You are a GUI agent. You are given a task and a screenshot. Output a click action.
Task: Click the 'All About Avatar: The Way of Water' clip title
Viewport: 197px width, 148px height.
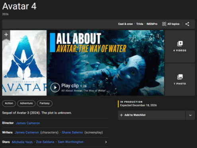tap(84, 90)
